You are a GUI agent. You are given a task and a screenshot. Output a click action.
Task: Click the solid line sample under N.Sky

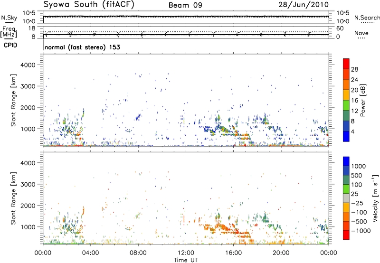(x=9, y=23)
